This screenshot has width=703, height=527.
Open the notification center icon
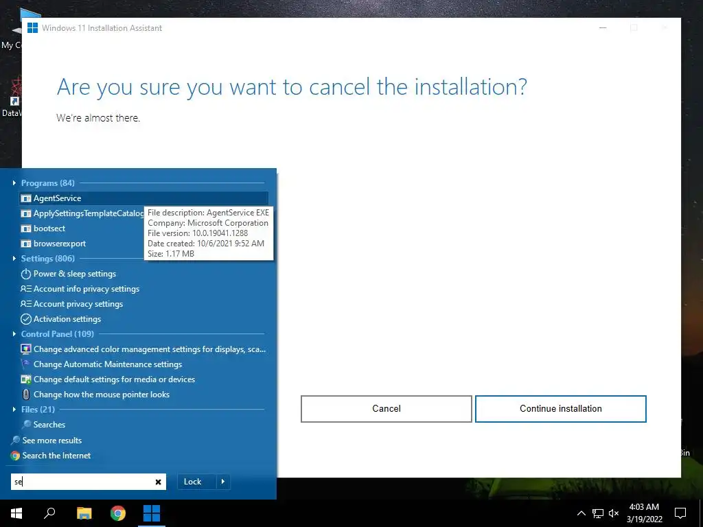680,513
